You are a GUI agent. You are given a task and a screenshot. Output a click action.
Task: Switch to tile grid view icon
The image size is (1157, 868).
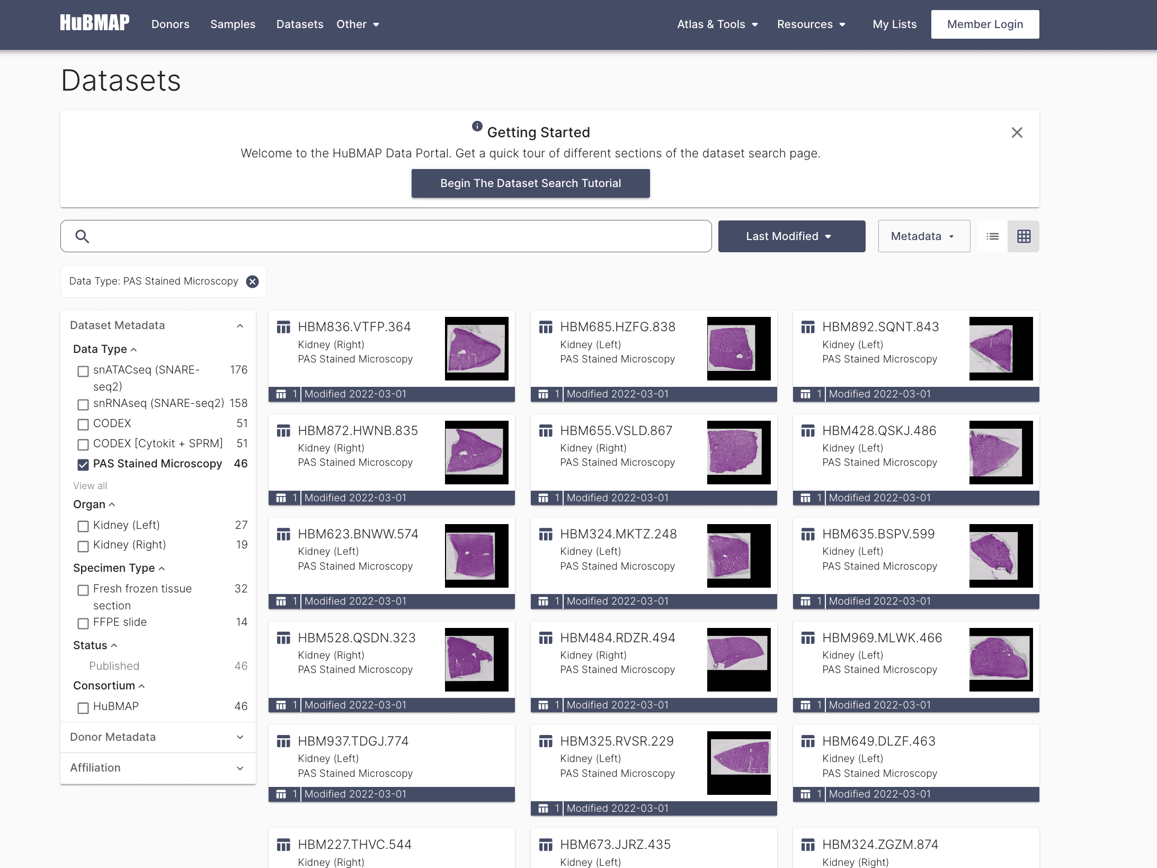1023,236
